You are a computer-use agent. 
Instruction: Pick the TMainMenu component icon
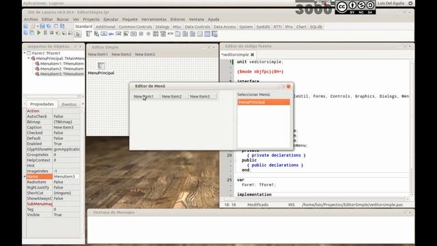pyautogui.click(x=88, y=33)
